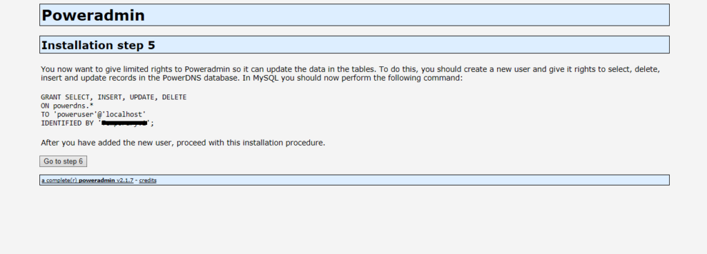Click PowerDNS database text in the paragraph
This screenshot has height=254, width=707.
pyautogui.click(x=197, y=78)
